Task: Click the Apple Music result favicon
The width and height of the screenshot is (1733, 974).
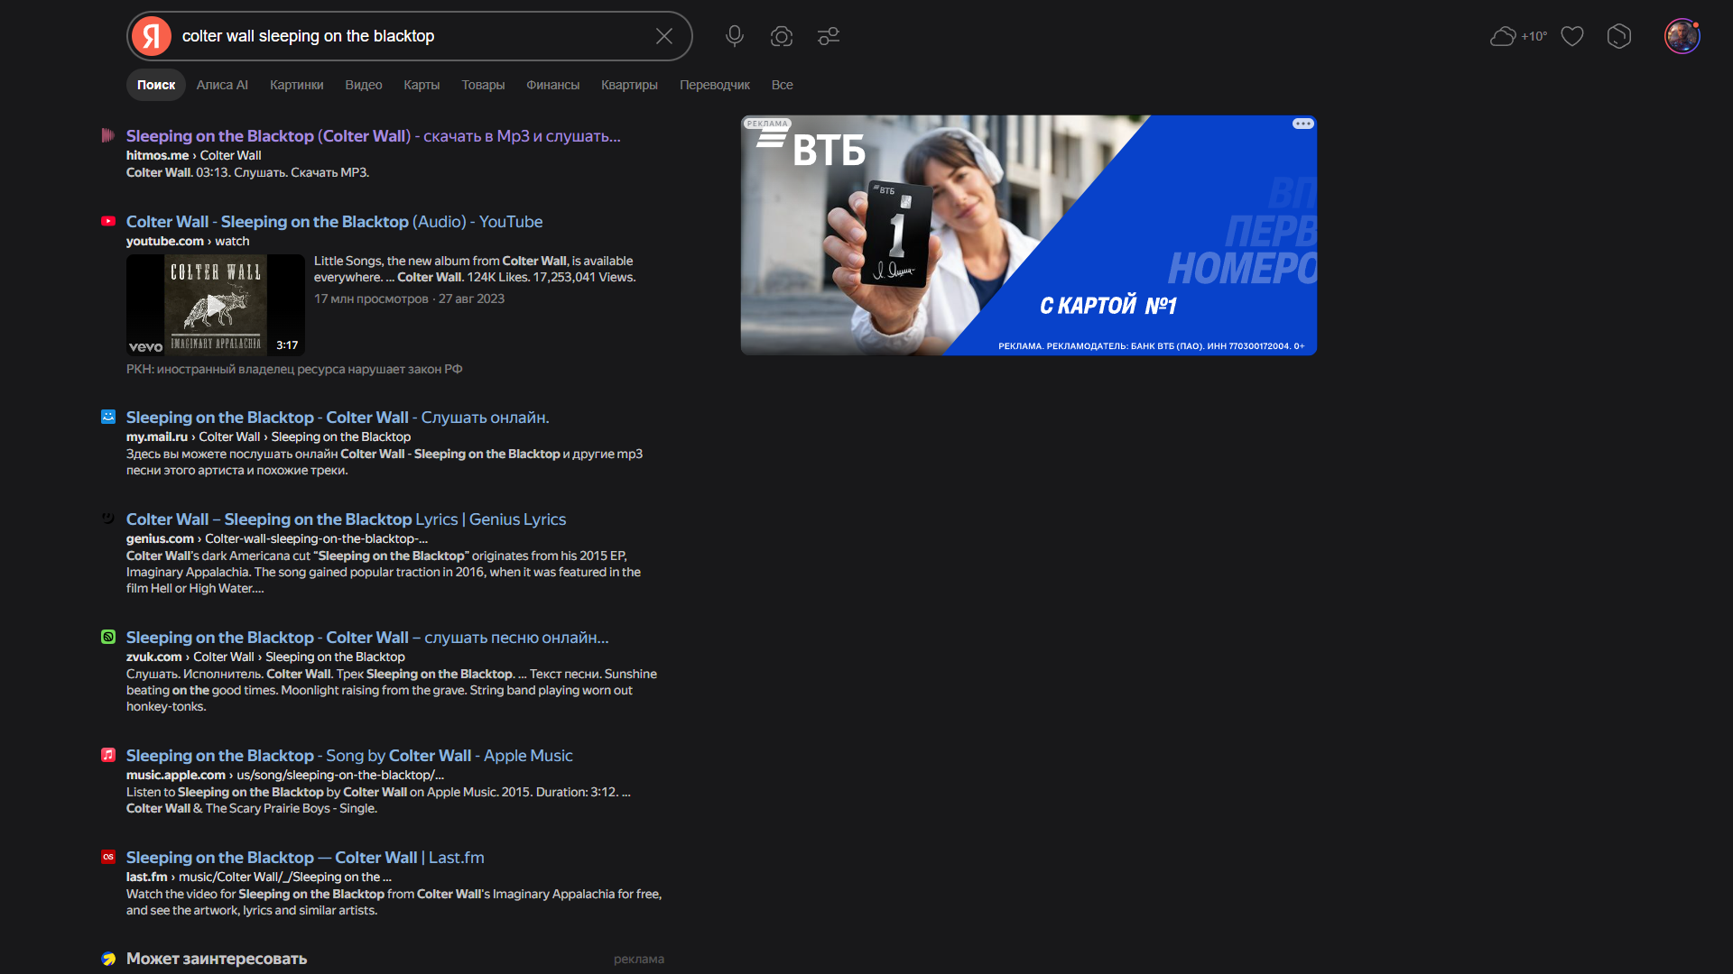Action: point(108,755)
